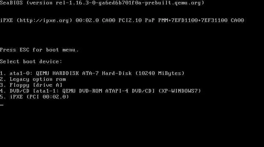Pick the DVD/CD ata1-1 boot entry
Image resolution: width=264 pixels, height=147 pixels.
(100, 91)
